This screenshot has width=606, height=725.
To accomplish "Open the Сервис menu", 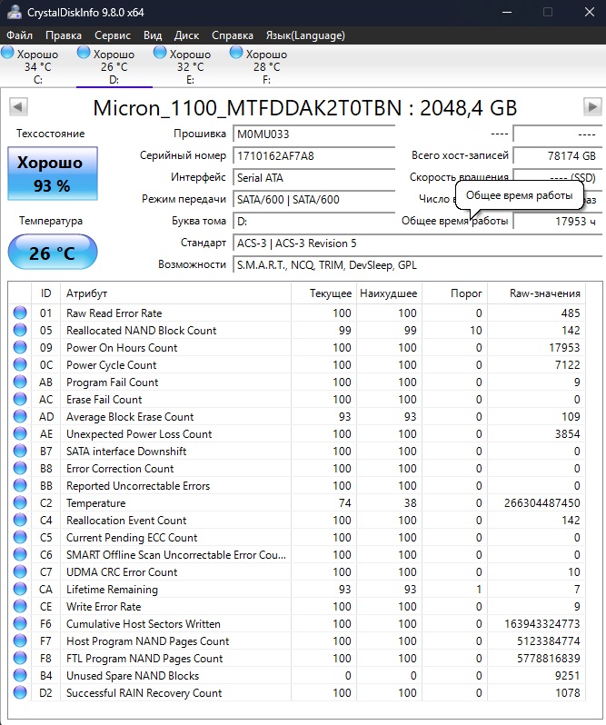I will click(113, 35).
